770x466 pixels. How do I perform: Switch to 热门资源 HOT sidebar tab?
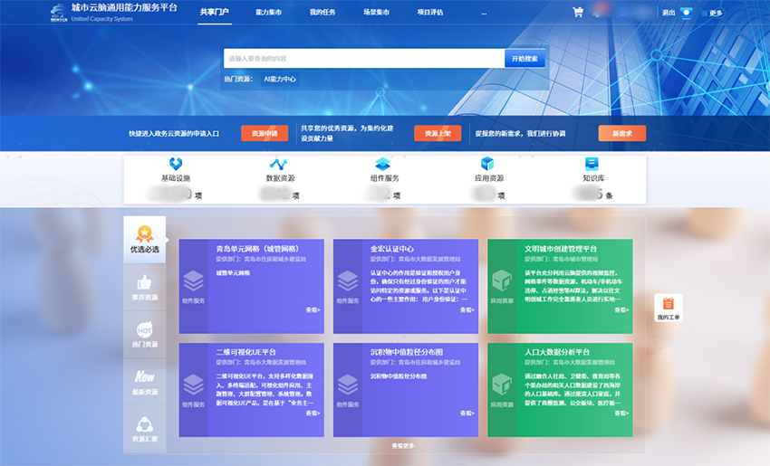click(144, 335)
